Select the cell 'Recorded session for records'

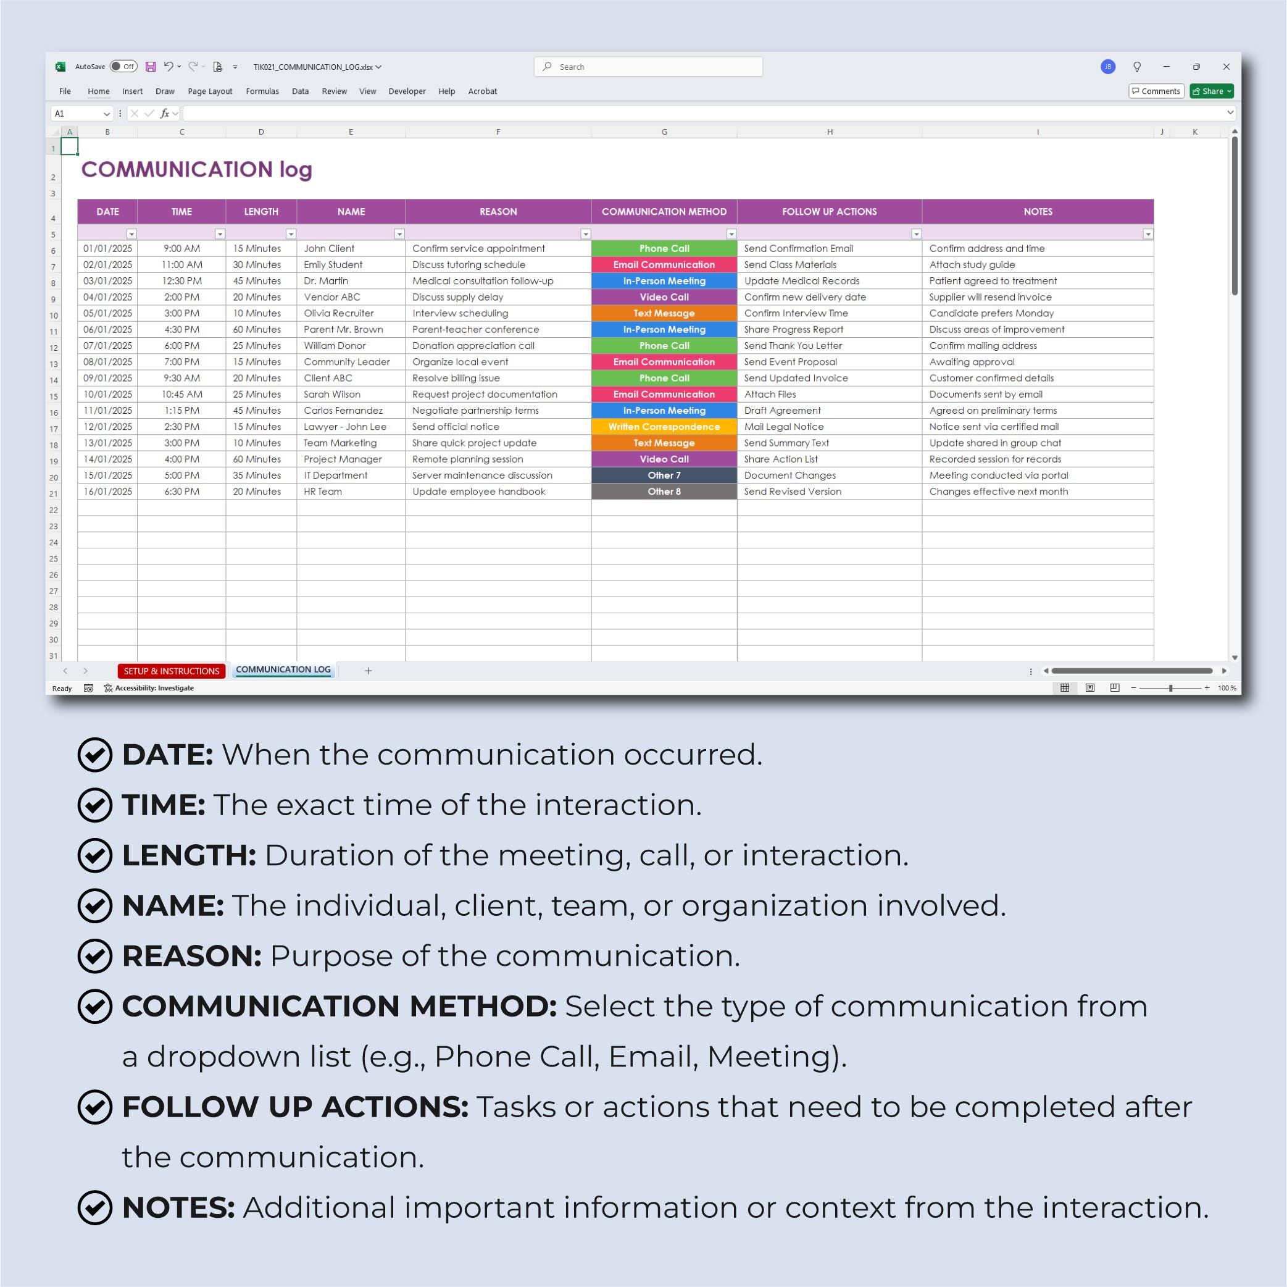pos(1038,459)
